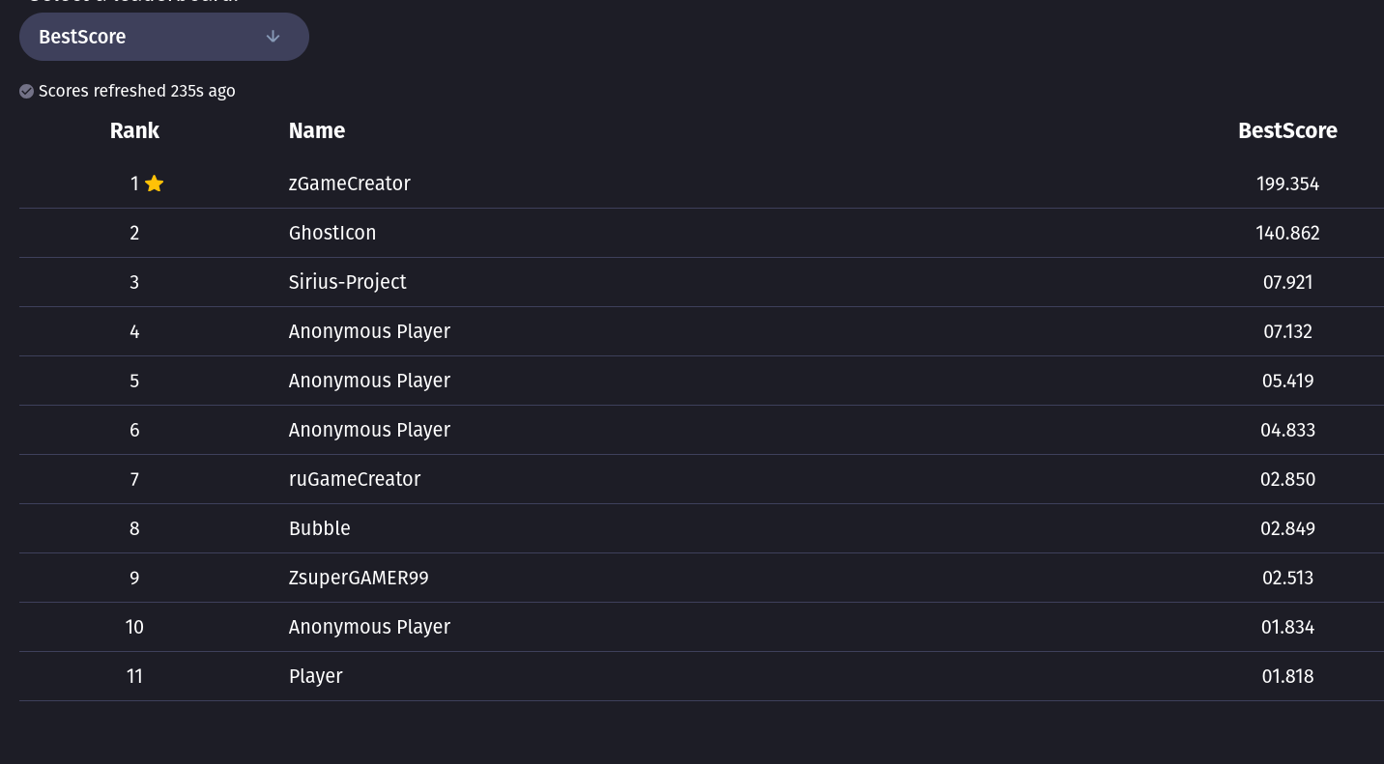1384x764 pixels.
Task: Click the Sirius-Project player name
Action: (347, 282)
